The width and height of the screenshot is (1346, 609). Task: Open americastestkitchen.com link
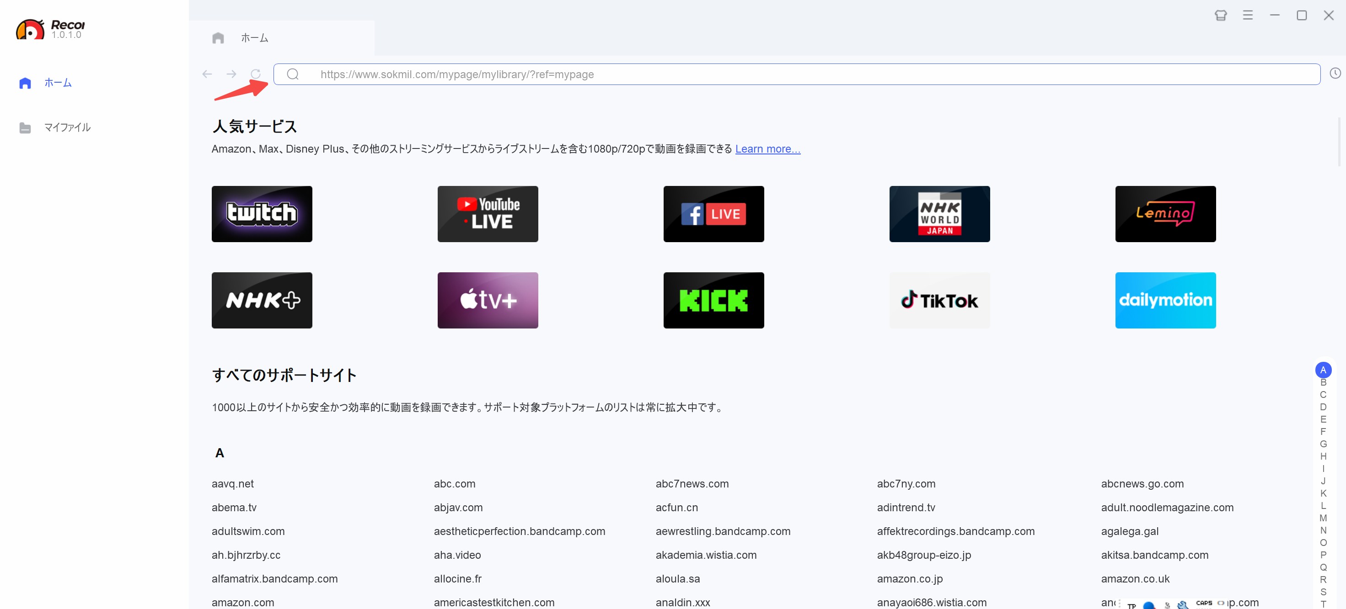tap(494, 602)
